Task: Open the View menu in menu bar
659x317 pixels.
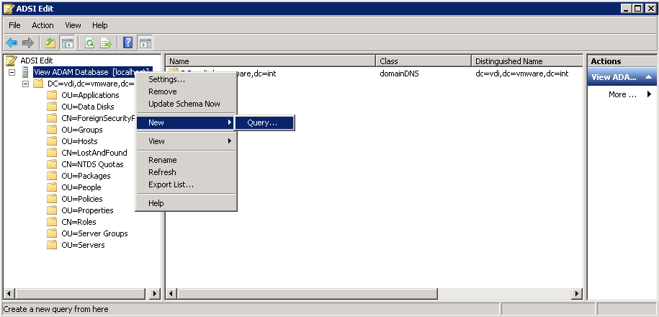Action: click(73, 25)
